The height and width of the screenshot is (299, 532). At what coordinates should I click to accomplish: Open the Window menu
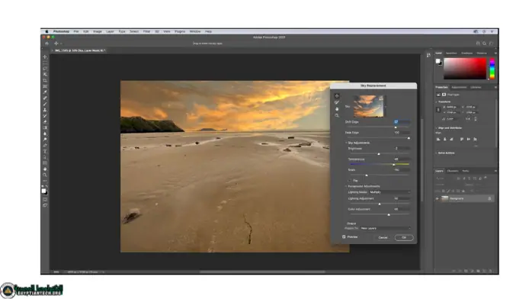[195, 31]
